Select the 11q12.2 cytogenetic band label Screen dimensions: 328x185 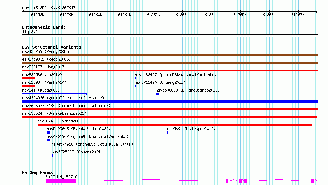pyautogui.click(x=30, y=32)
